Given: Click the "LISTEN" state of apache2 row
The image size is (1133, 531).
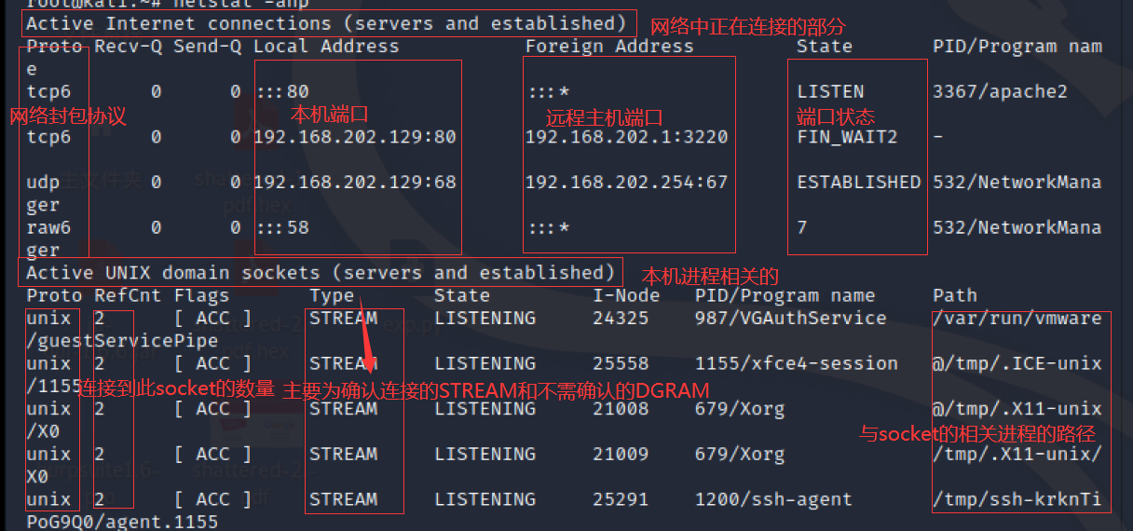Looking at the screenshot, I should click(830, 91).
